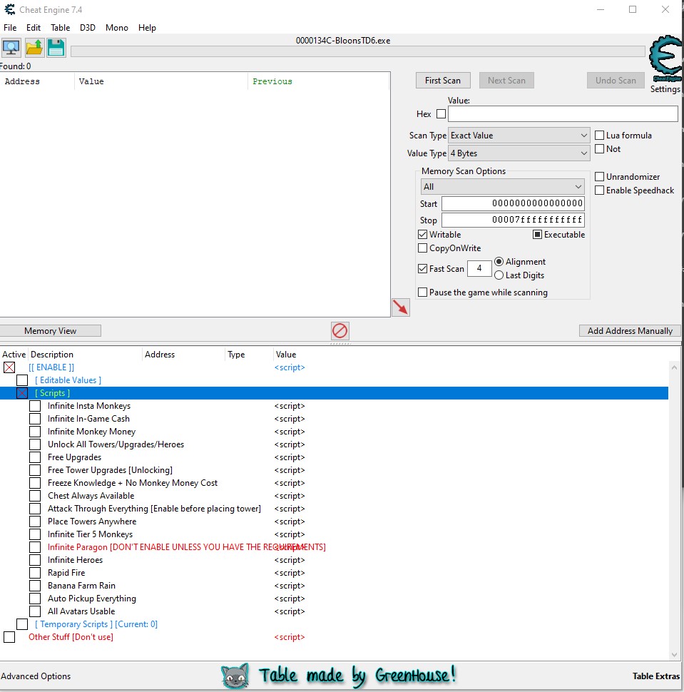Open the Help menu
Screen dimensions: 684x692
147,27
